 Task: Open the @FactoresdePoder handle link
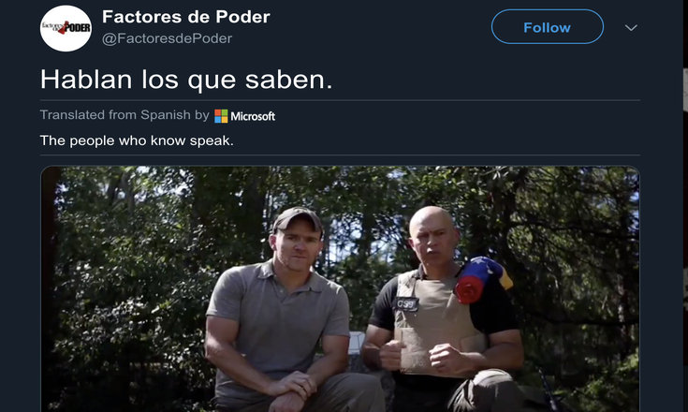coord(167,38)
